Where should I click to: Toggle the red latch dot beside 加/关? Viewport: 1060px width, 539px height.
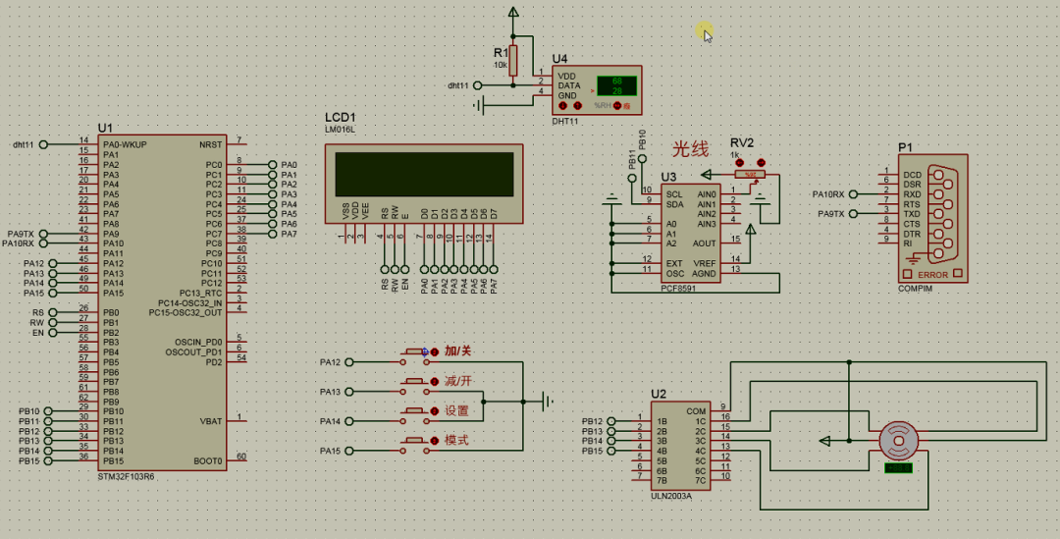pos(434,351)
